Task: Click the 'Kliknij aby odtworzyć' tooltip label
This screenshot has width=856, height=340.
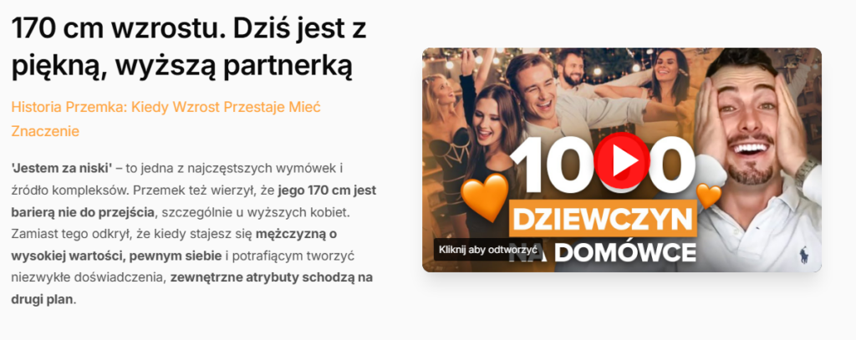Action: coord(488,250)
